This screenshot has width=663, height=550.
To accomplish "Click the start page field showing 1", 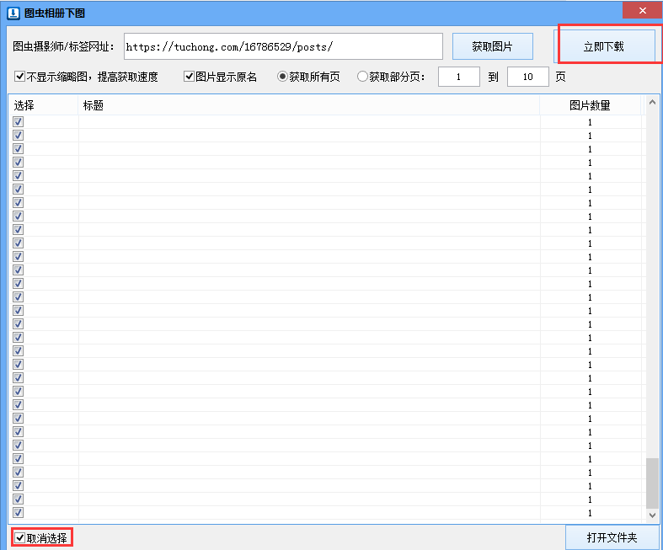I will [459, 77].
